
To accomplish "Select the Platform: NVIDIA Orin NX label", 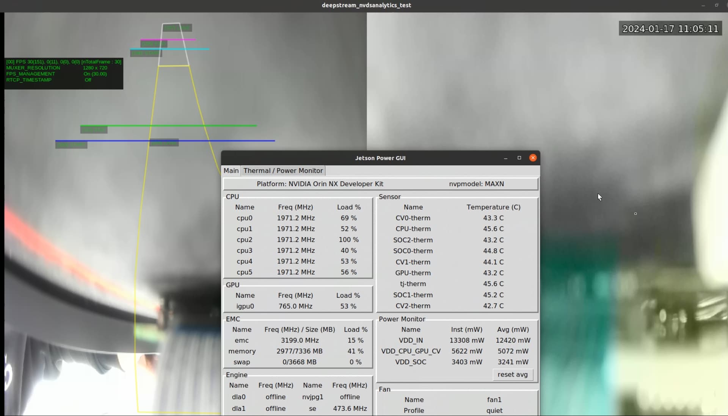I will [320, 184].
